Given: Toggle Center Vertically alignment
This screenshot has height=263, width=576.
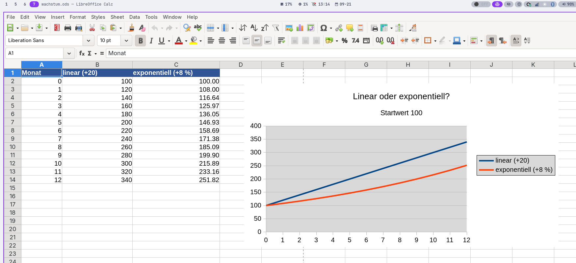Looking at the screenshot, I should click(x=257, y=40).
